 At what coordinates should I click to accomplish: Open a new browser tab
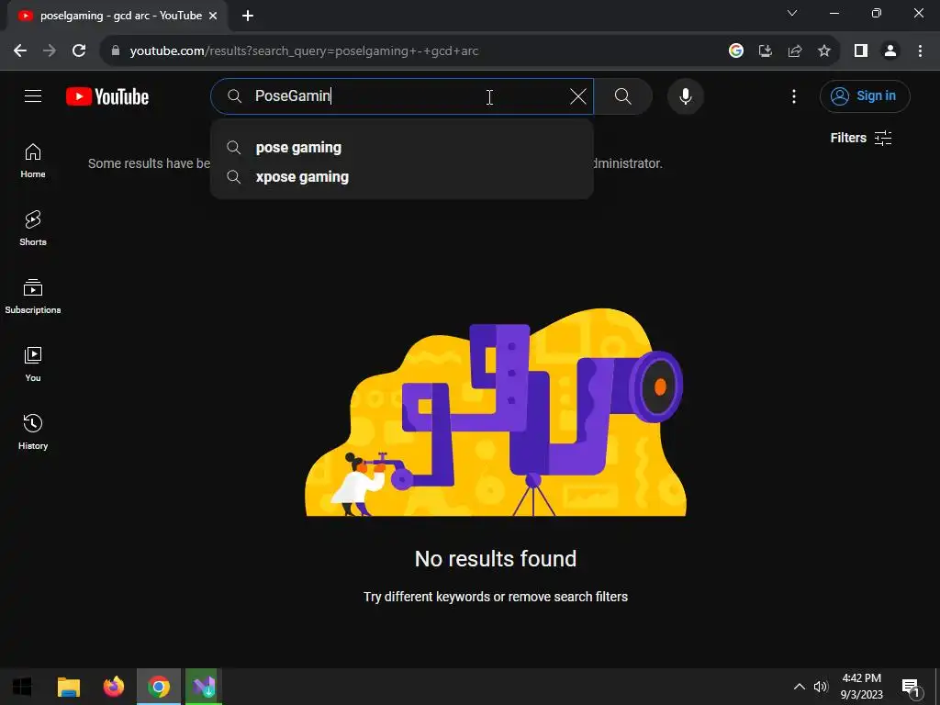pos(248,17)
